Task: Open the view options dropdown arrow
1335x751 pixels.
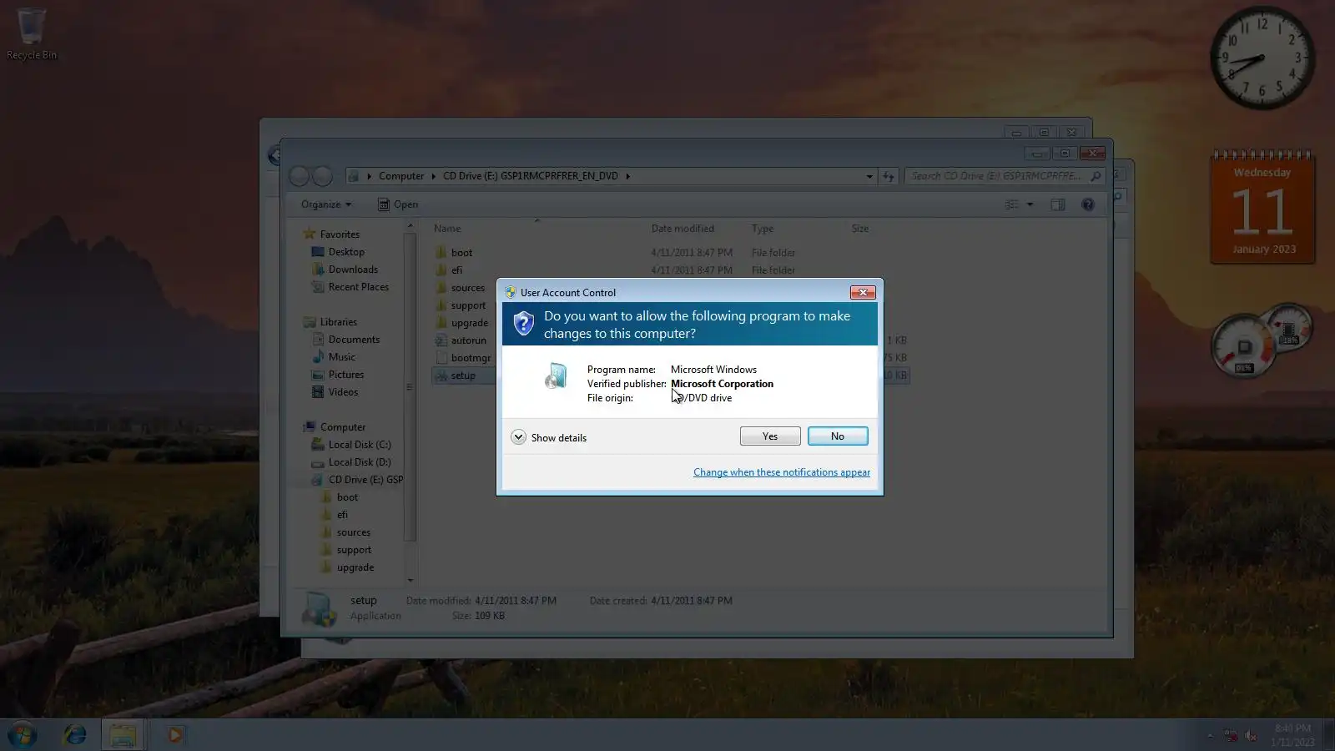Action: [x=1030, y=204]
